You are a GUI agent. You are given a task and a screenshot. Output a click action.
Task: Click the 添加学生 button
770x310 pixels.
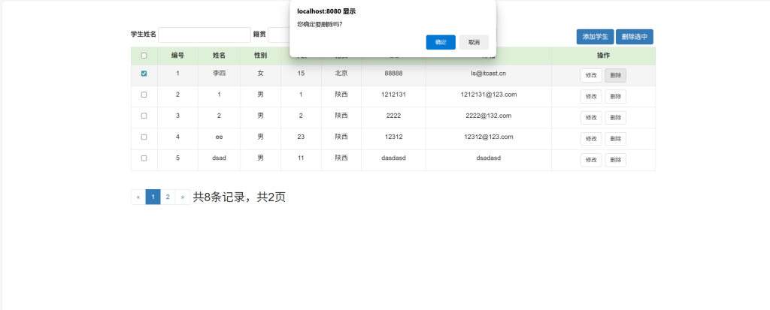[596, 37]
